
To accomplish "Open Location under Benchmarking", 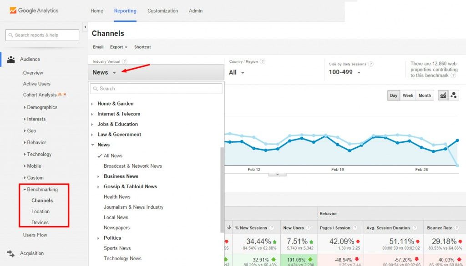I will point(41,211).
